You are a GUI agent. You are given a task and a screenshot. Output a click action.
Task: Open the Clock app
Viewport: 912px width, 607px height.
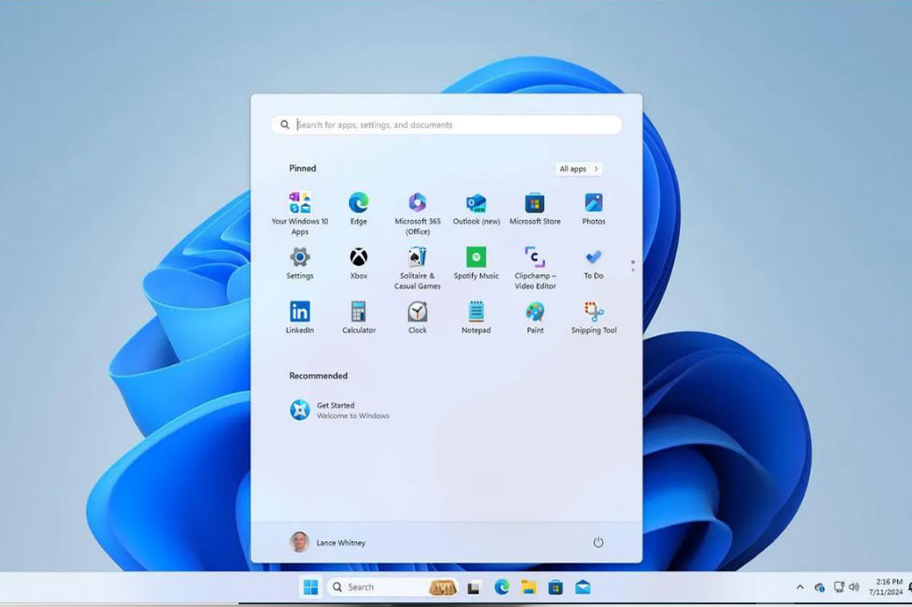click(418, 317)
